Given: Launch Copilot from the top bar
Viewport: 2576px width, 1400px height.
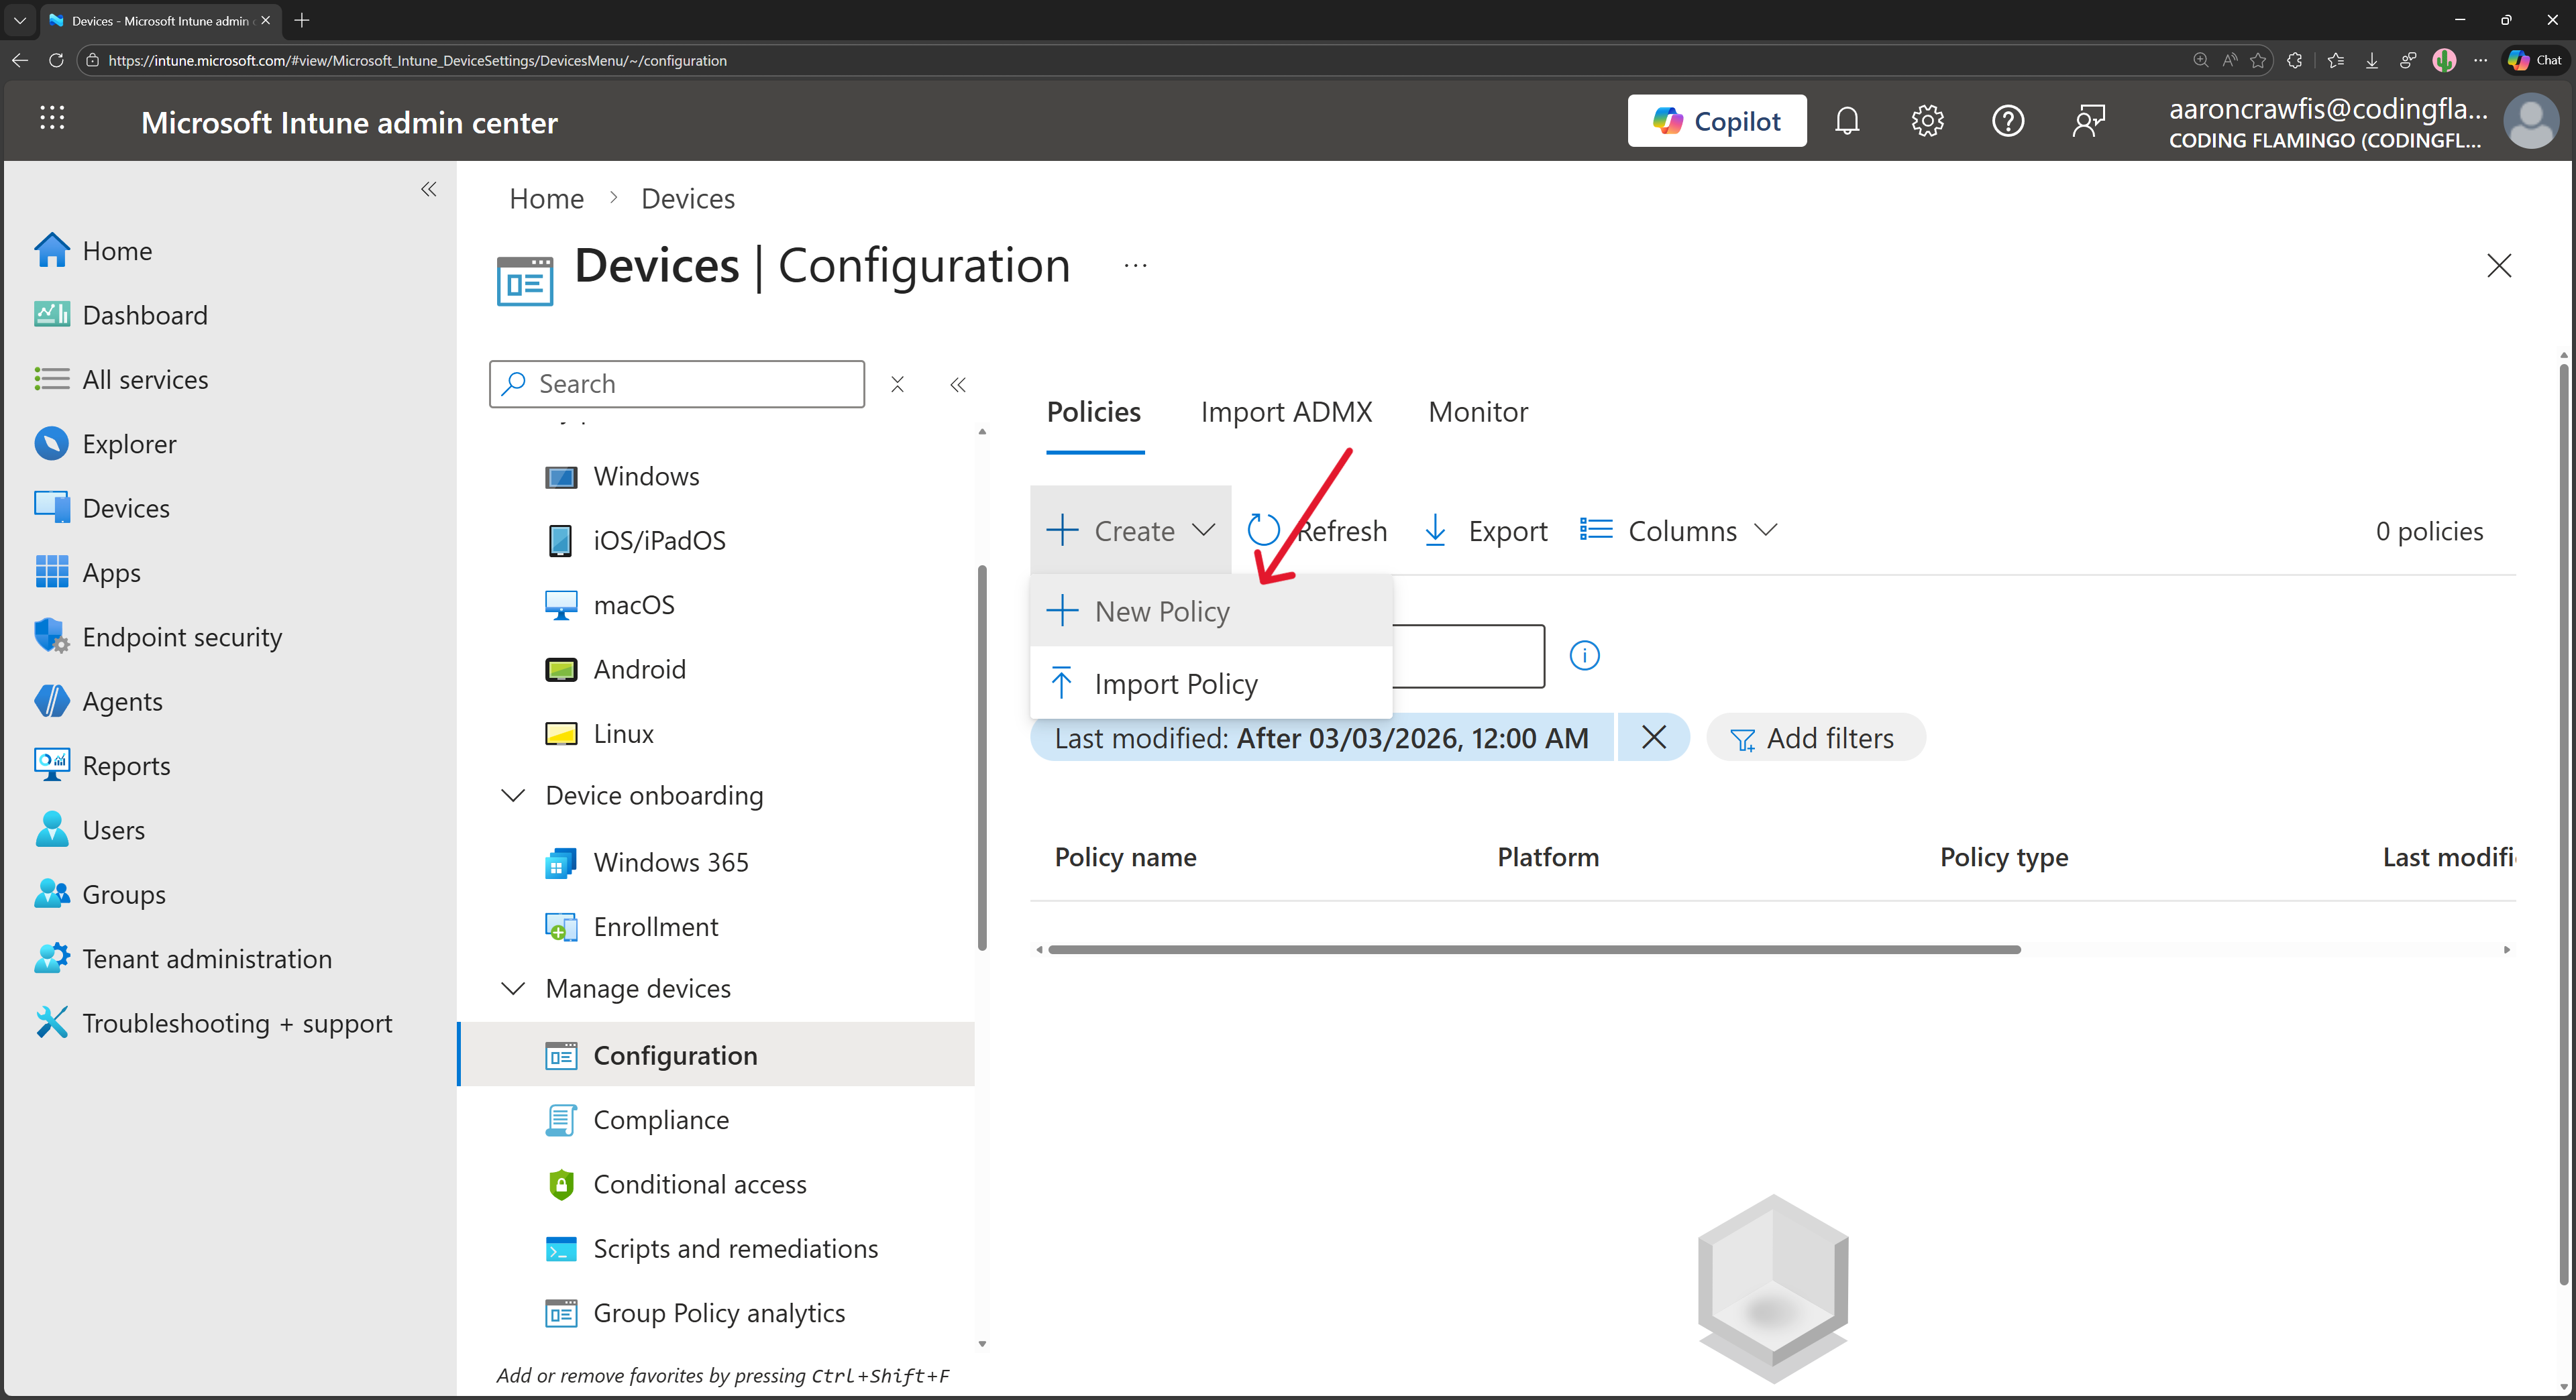Looking at the screenshot, I should pyautogui.click(x=1717, y=120).
